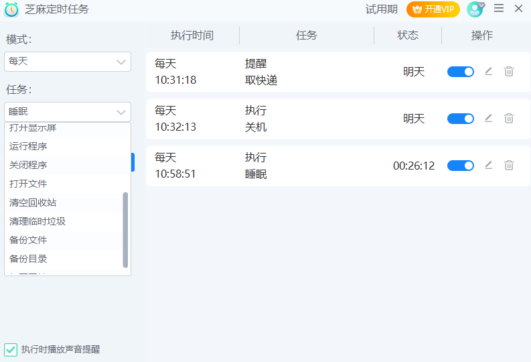Select 运行程序 from the task list
The height and width of the screenshot is (362, 531).
(28, 146)
